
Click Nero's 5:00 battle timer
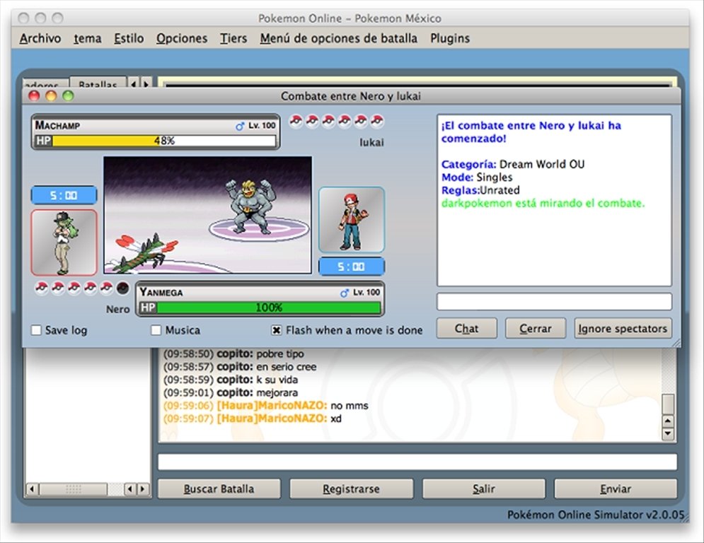tap(64, 195)
